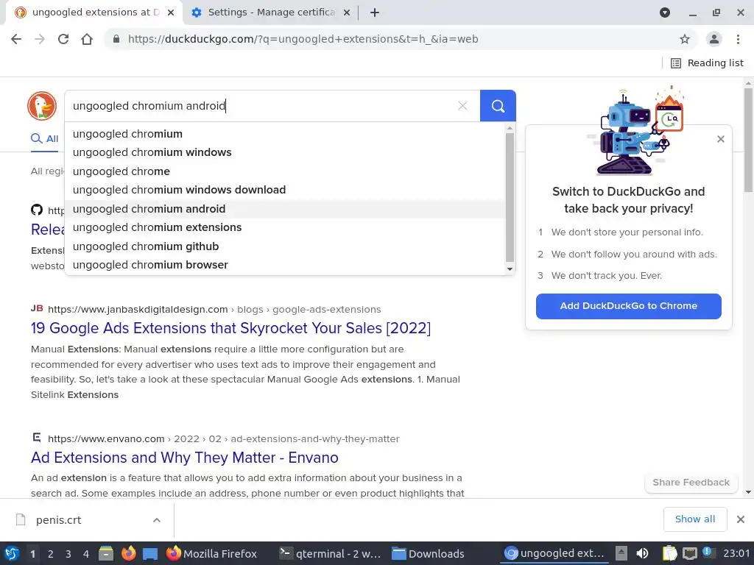
Task: Switch to workspace 4 in taskbar
Action: (85, 554)
